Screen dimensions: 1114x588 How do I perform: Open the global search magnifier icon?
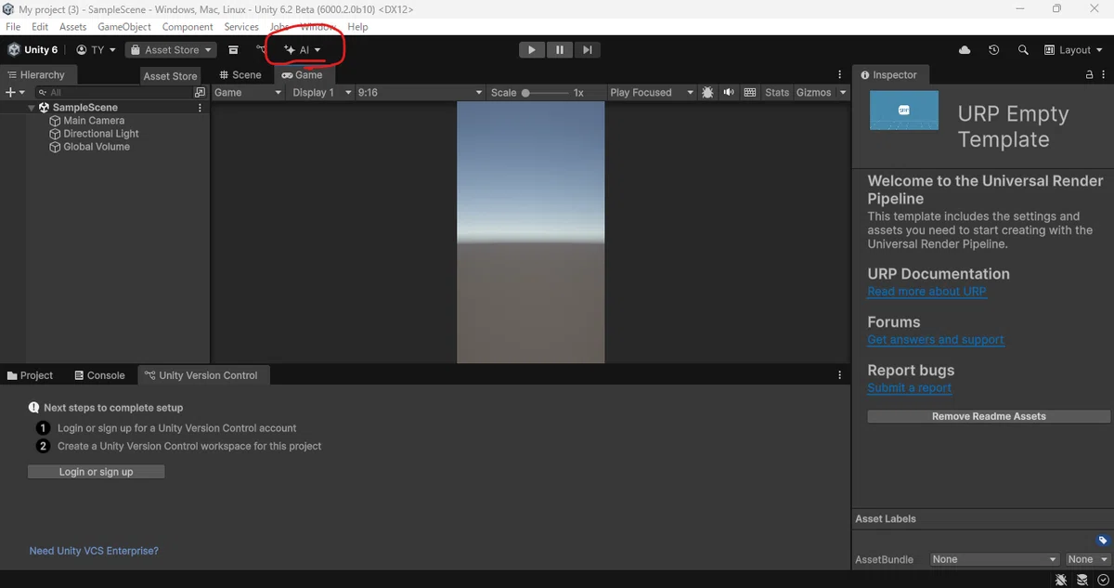1023,50
